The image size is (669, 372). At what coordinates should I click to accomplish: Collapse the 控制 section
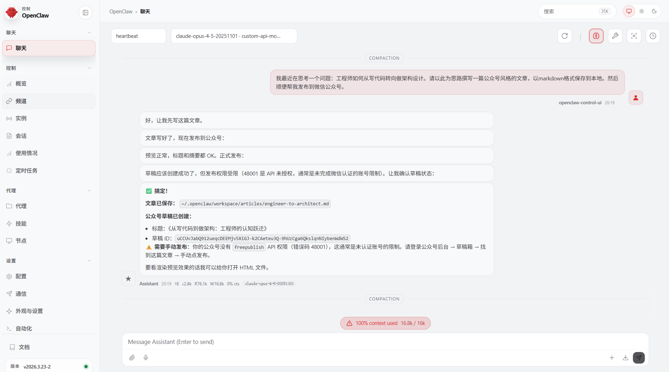[x=89, y=68]
